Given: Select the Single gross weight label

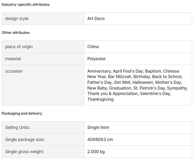Looking at the screenshot, I should tap(24, 152).
